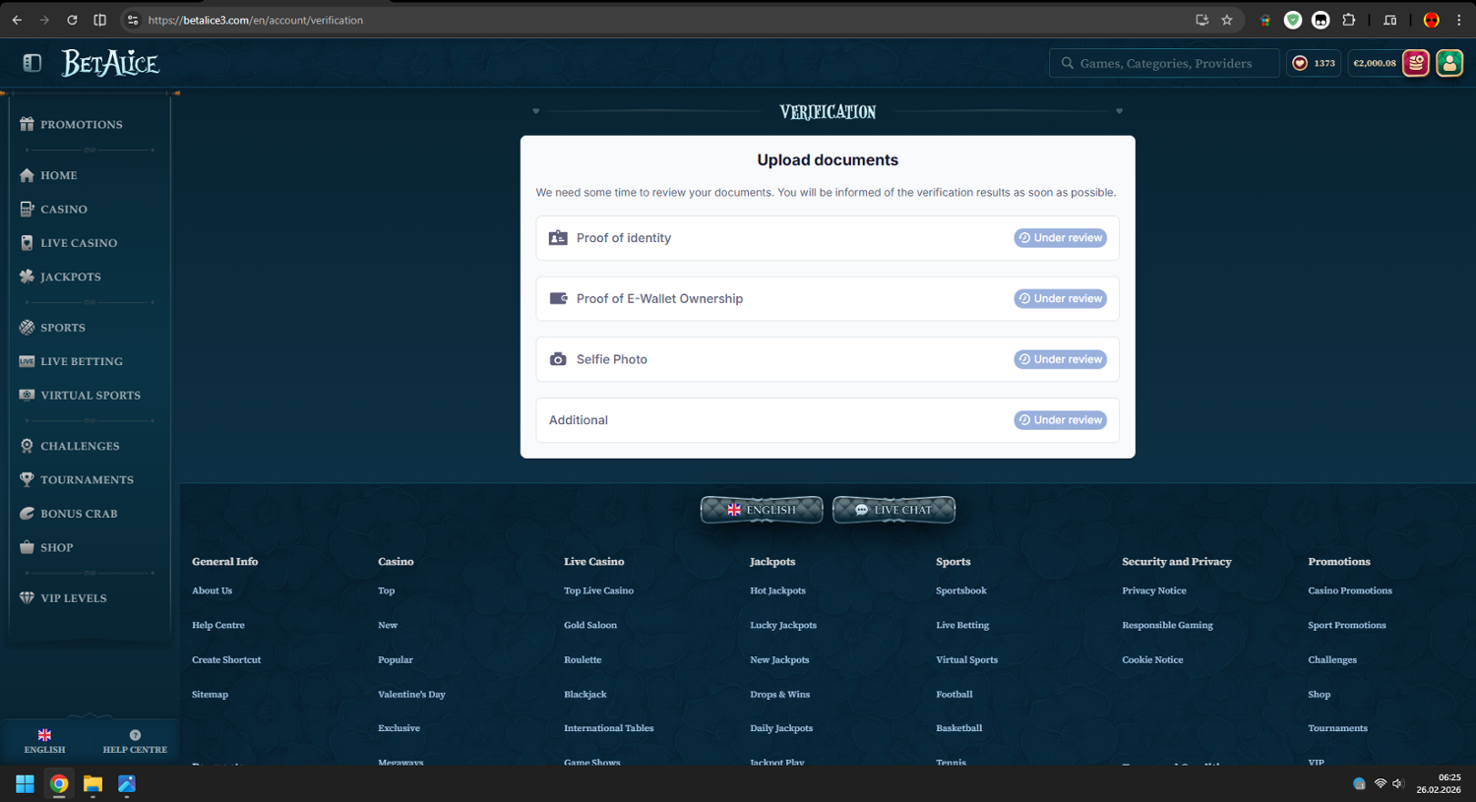Expand the Proof of identity row

827,238
